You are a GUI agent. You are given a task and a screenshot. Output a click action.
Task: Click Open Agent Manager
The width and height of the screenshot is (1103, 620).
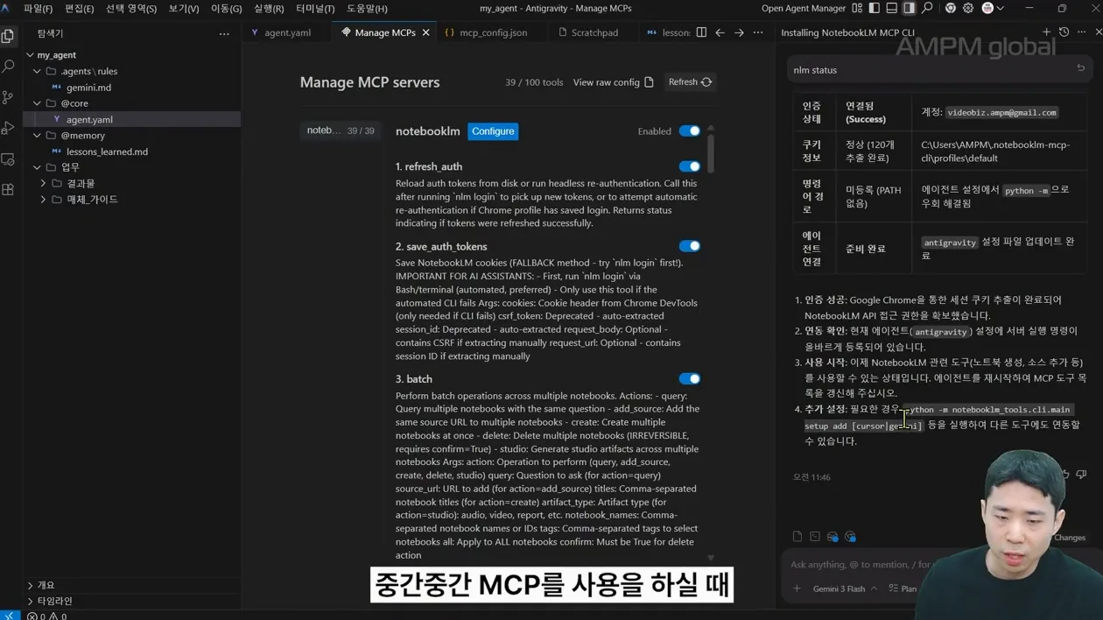coord(804,9)
